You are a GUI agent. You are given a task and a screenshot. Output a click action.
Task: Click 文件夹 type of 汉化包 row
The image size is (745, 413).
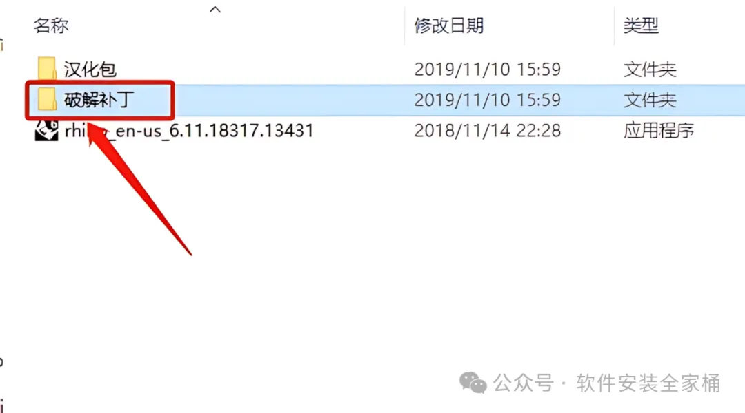tap(650, 70)
